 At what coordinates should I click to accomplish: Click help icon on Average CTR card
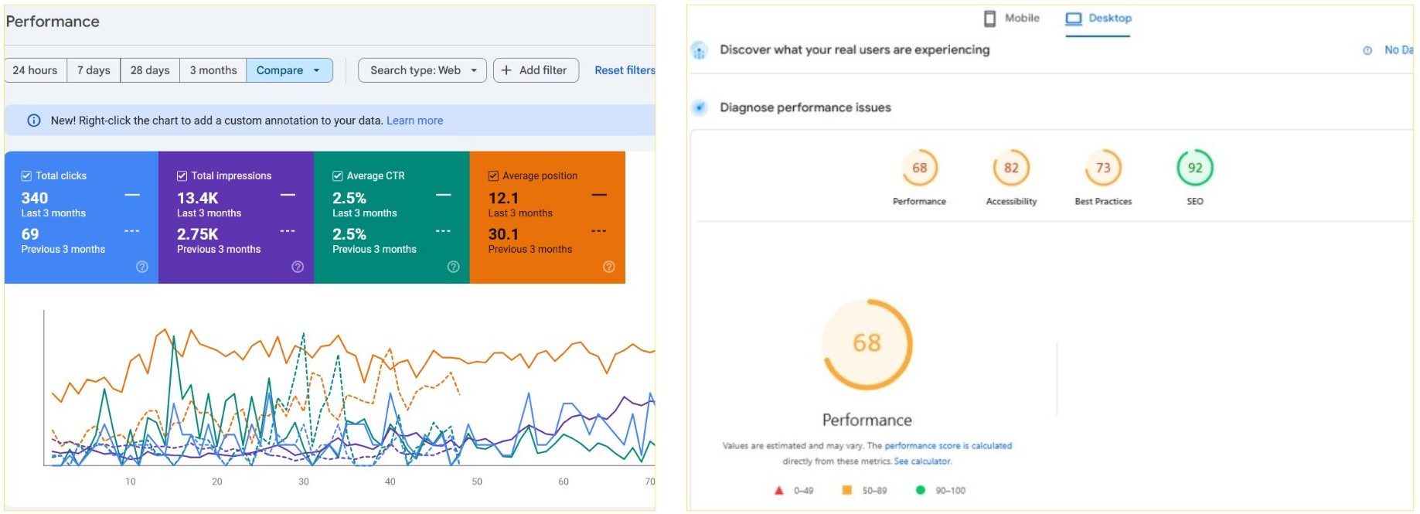click(x=454, y=267)
